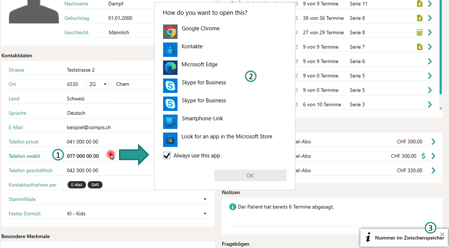This screenshot has height=248, width=449.
Task: Click the info icon in the Zwischenspeicher notification
Action: [x=368, y=237]
